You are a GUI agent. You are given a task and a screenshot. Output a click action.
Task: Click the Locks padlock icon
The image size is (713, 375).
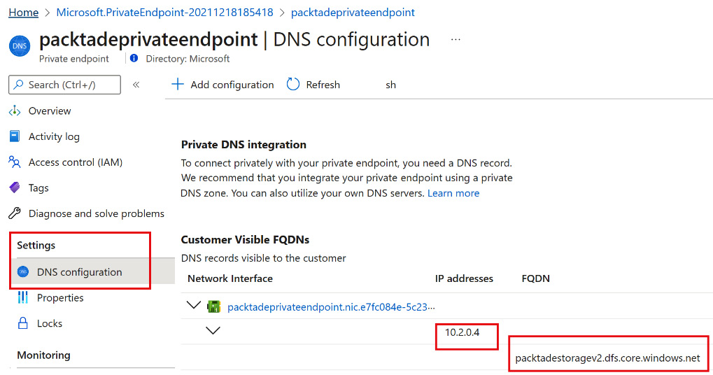tap(22, 323)
